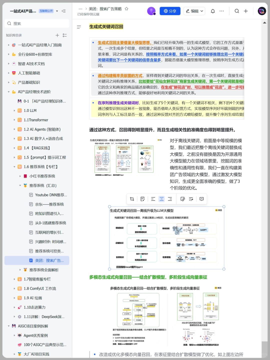Select the 离线升级为LLM大模型 diagram image
Screen dimensions: 270x360
click(x=166, y=238)
